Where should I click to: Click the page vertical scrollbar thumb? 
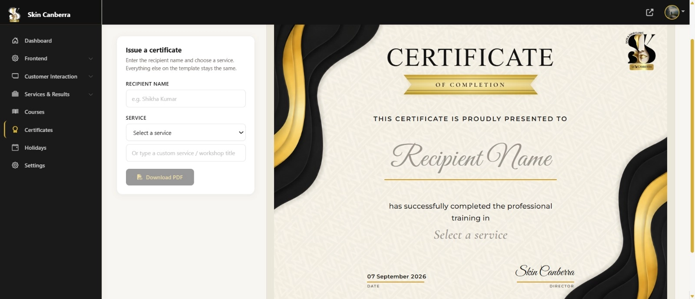coord(692,145)
